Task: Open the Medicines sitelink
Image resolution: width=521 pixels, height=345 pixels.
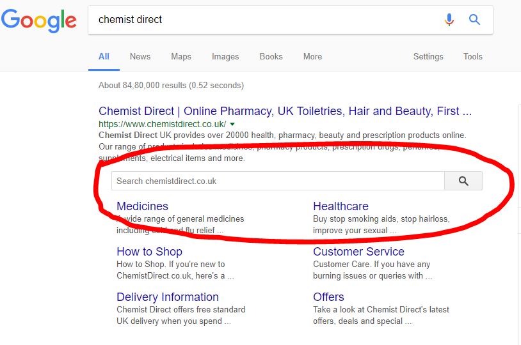Action: tap(142, 206)
